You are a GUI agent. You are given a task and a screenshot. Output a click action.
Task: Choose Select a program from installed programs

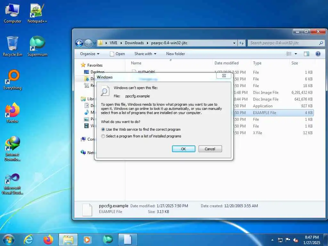pos(103,136)
